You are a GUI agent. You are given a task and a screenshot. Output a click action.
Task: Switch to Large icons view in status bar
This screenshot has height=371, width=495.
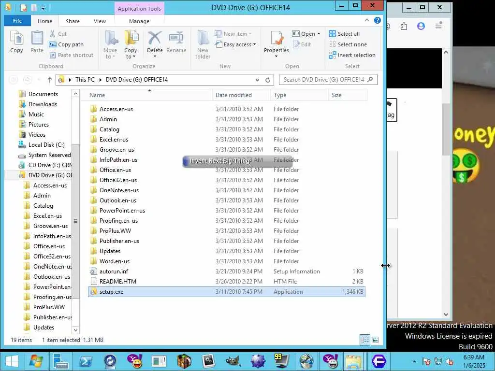tap(375, 340)
